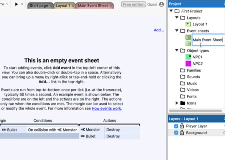The image size is (225, 160).
Task: Toggle the Background layer lock icon
Action: 182,132
